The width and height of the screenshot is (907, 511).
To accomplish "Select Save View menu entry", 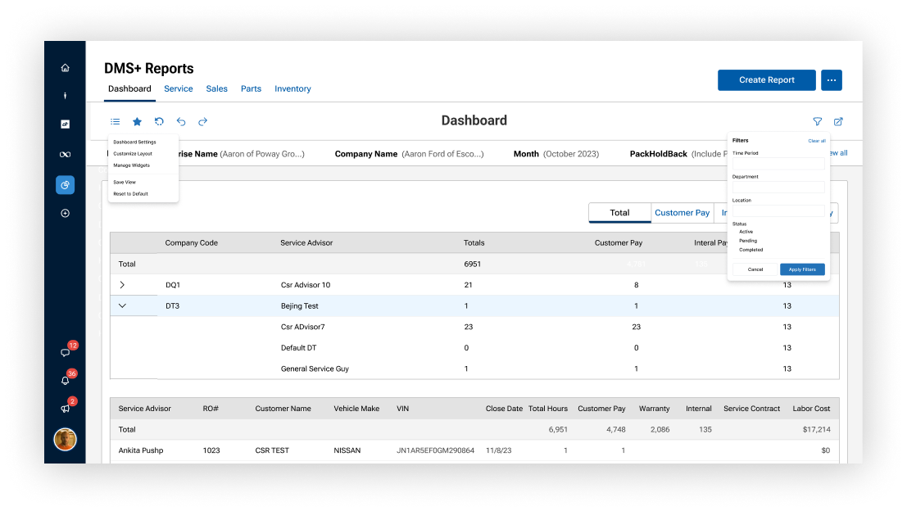I will 125,182.
